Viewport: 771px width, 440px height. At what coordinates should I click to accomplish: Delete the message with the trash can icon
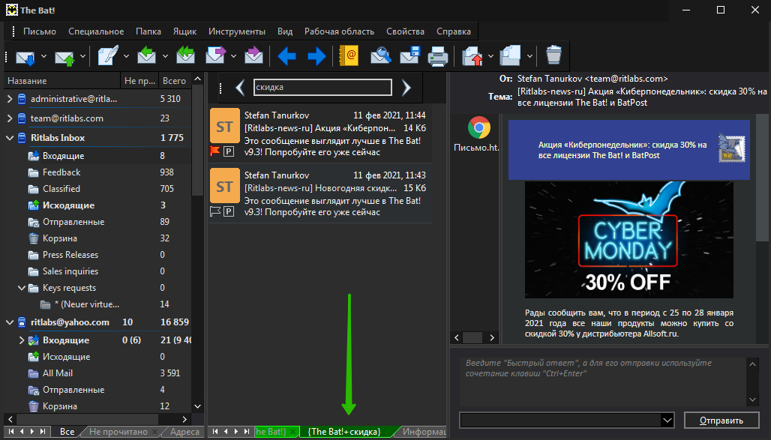(553, 55)
